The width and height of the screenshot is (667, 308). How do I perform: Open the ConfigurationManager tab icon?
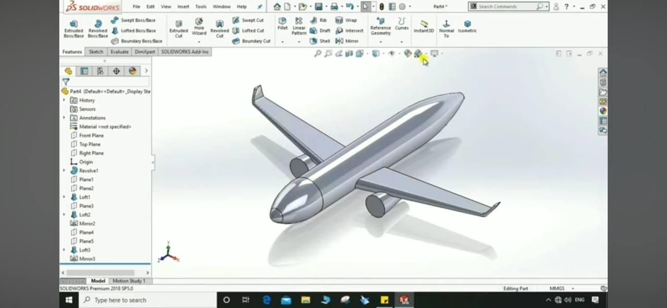(100, 71)
